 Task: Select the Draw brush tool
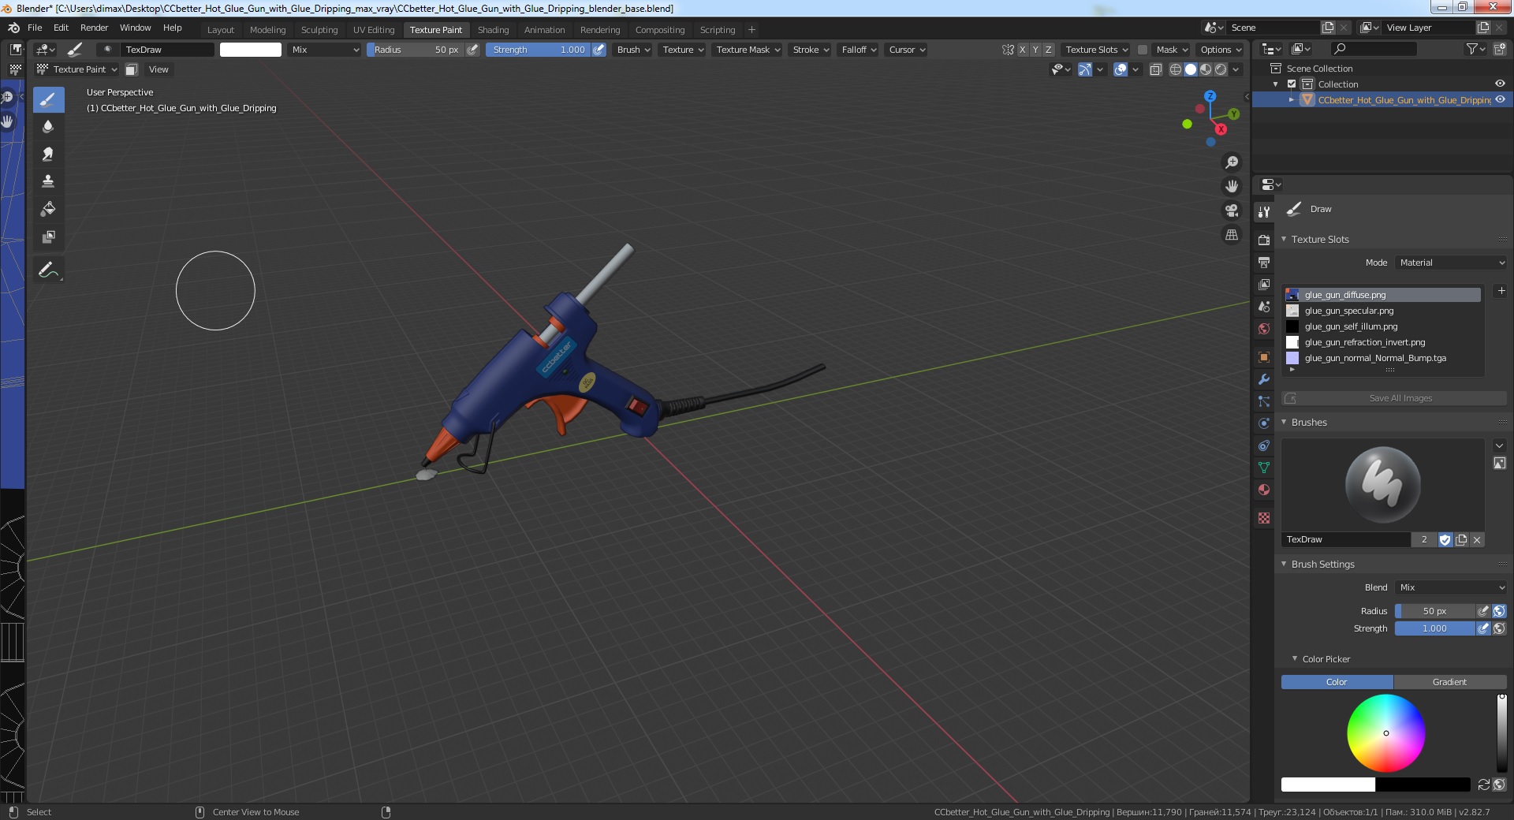pyautogui.click(x=48, y=99)
